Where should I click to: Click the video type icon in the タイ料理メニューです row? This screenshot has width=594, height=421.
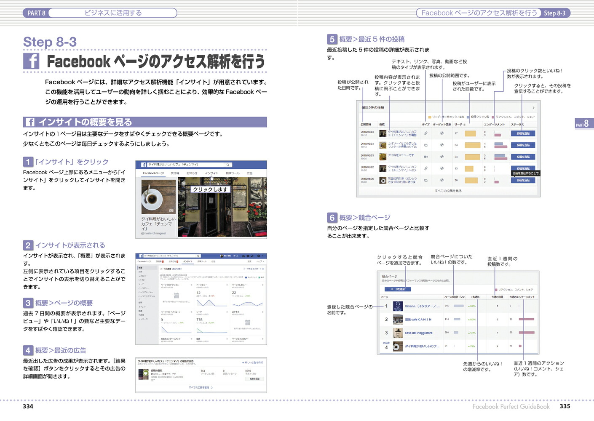(425, 157)
